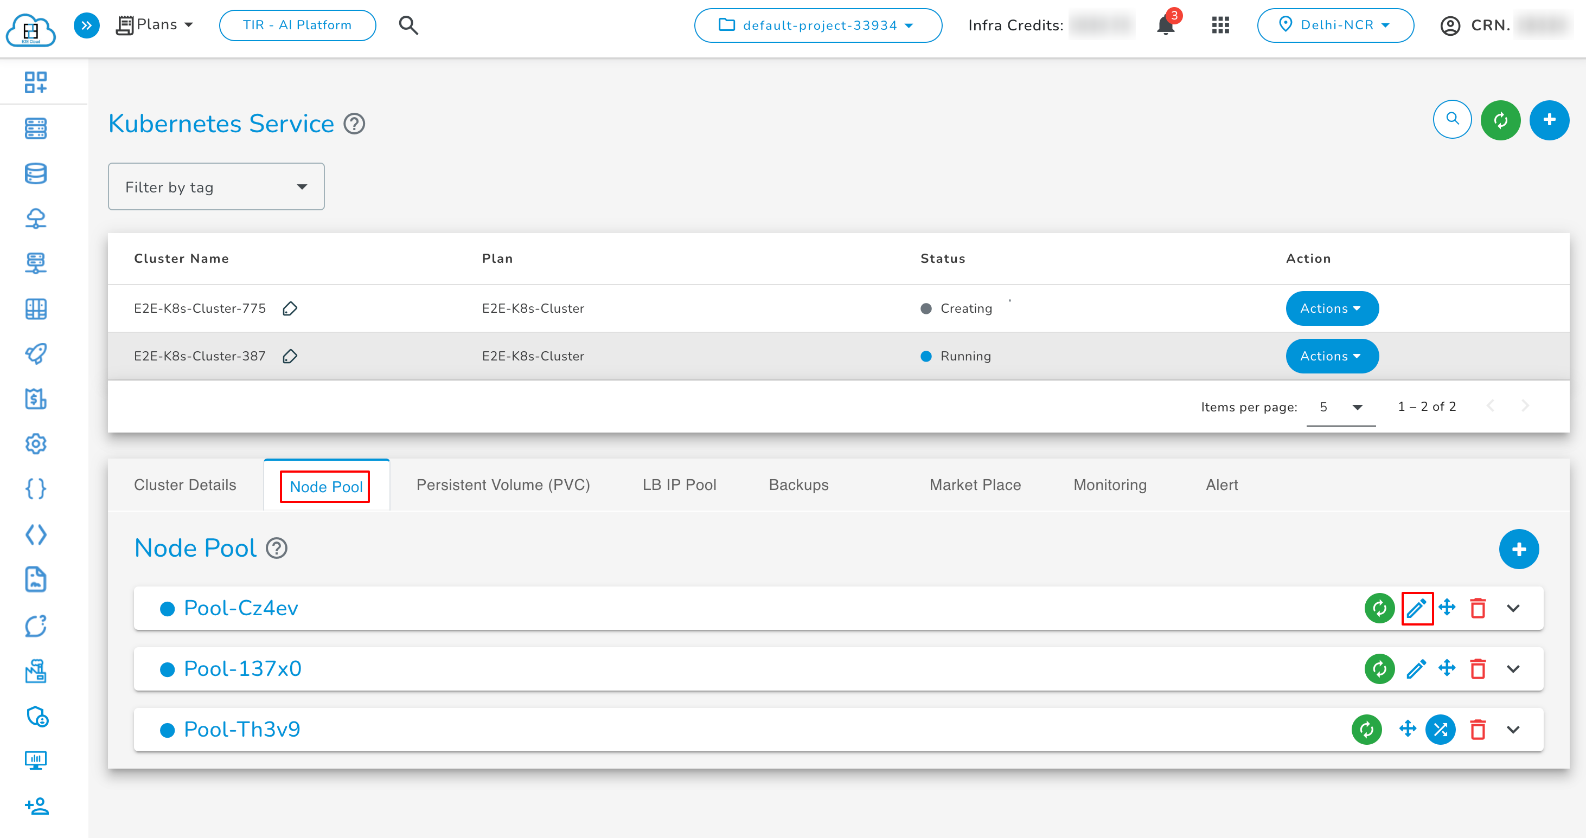Delete Pool-Cz4ev node pool
The image size is (1586, 838).
[x=1478, y=608]
